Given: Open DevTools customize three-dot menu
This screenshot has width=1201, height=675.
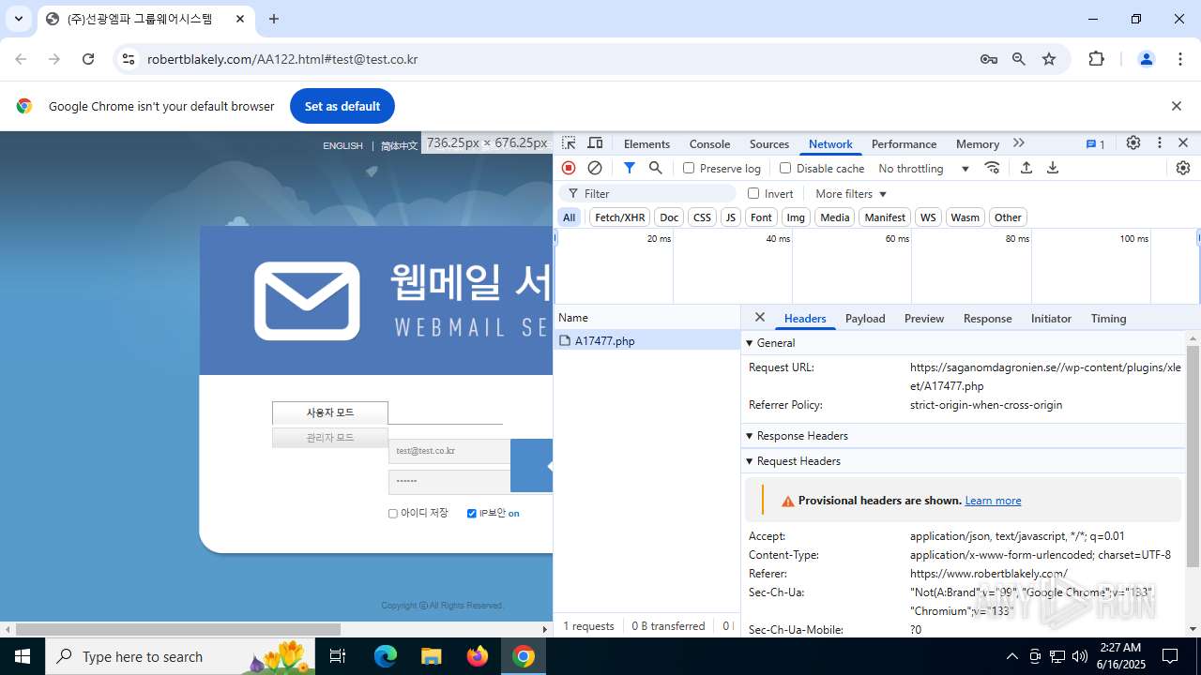Looking at the screenshot, I should tap(1160, 143).
